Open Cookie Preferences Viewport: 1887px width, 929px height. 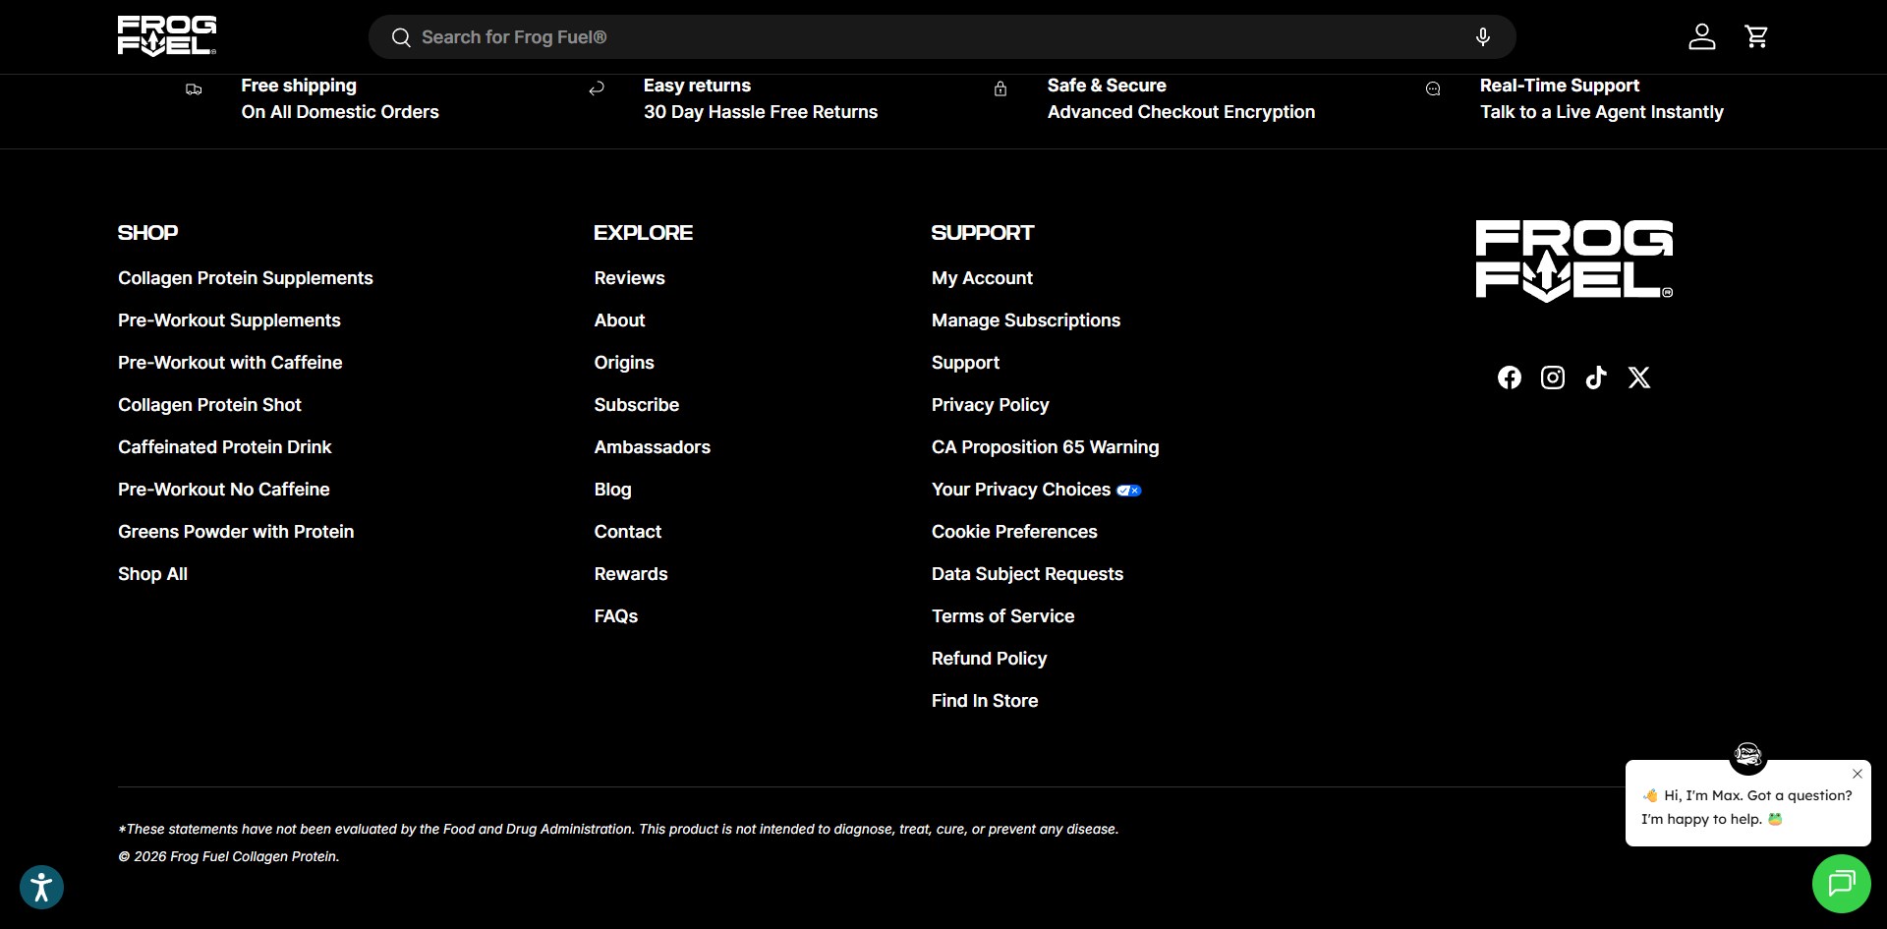[1014, 532]
